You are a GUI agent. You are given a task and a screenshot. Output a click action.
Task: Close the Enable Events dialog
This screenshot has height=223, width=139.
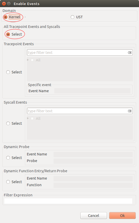pos(4,4)
